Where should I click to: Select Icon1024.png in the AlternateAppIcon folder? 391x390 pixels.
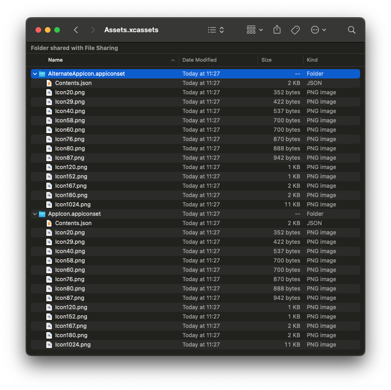coord(195,205)
